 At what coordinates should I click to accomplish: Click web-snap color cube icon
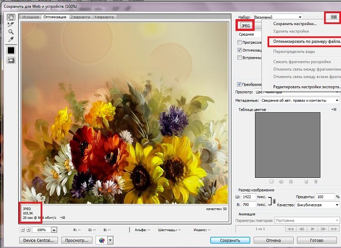(281, 181)
